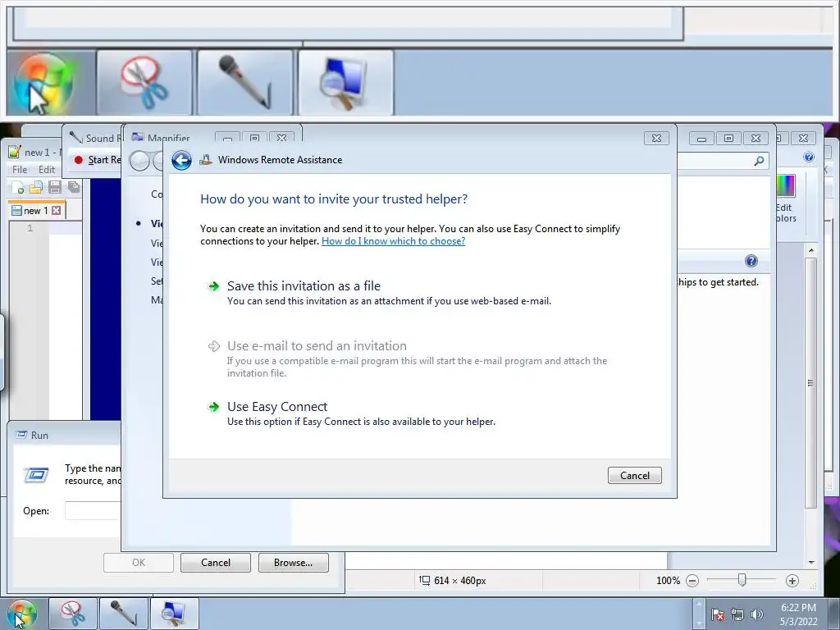Taskbar clock showing 6:22 PM
This screenshot has height=630, width=840.
[798, 614]
